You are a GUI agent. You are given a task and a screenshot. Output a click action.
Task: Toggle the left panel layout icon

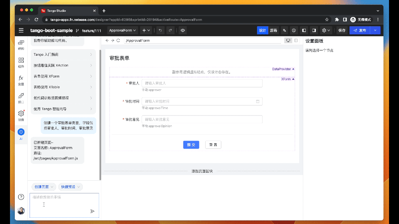[x=304, y=31]
